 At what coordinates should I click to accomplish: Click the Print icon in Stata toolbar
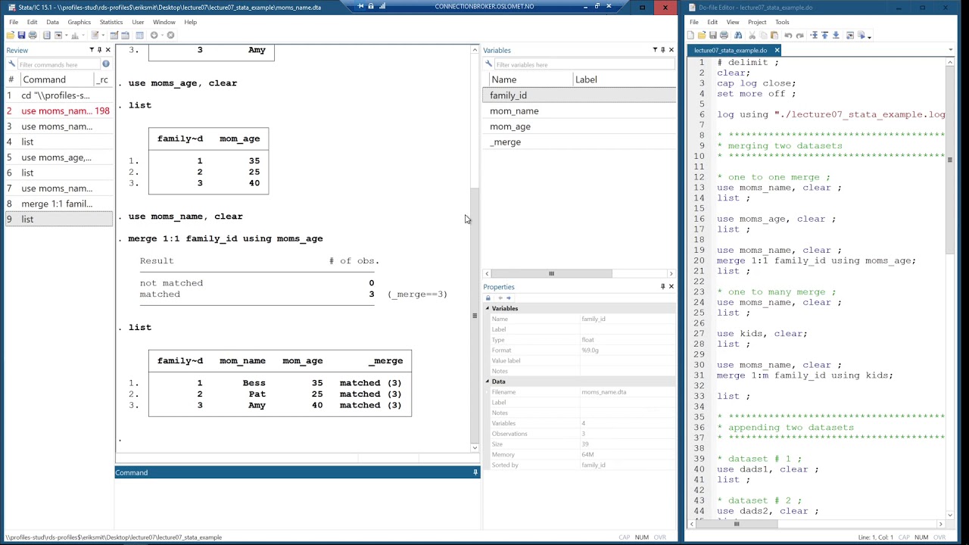33,35
